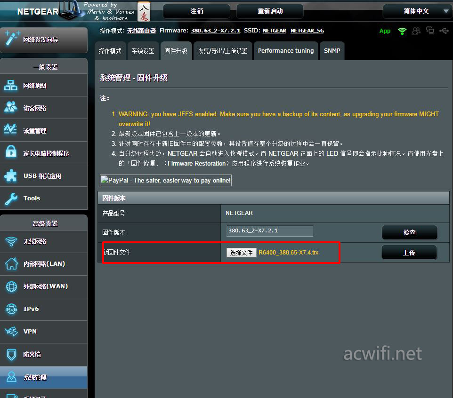This screenshot has height=398, width=453.
Task: Click the koolshare red seal logo
Action: pos(144,12)
